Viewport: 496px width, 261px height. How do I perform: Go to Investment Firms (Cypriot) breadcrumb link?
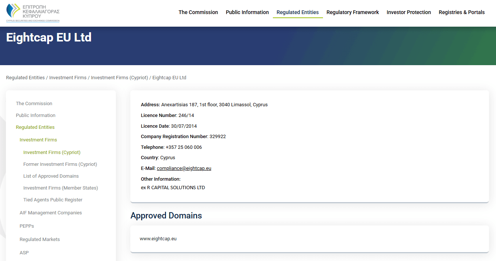(x=119, y=78)
